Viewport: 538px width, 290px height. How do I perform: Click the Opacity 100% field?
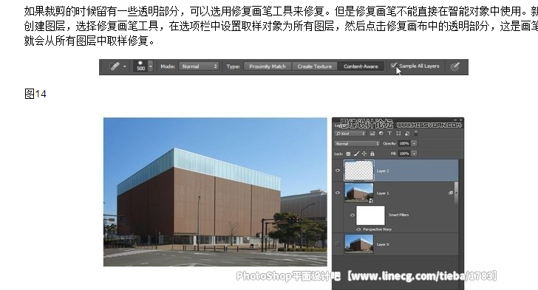point(404,143)
